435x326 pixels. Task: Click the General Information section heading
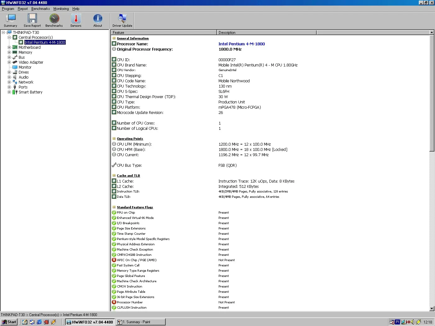[x=133, y=38]
